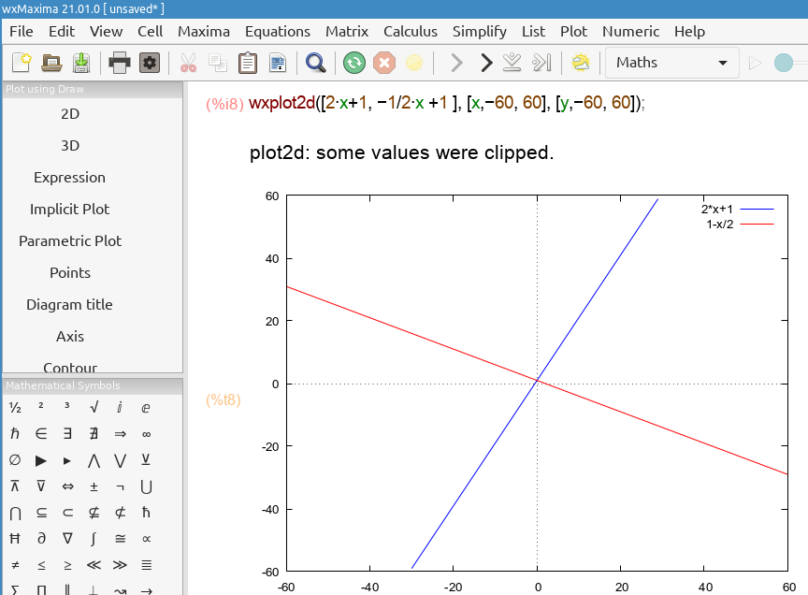
Task: Open the Plot menu
Action: click(x=573, y=31)
